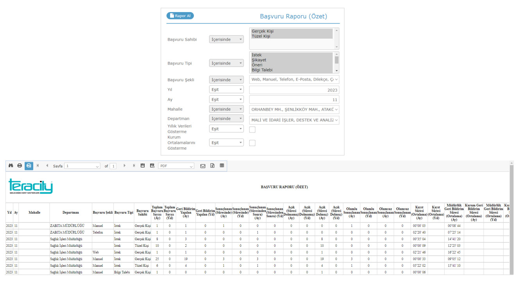Click Başvuru Sahibi list scroll-up arrow
The width and height of the screenshot is (520, 282).
(x=337, y=30)
